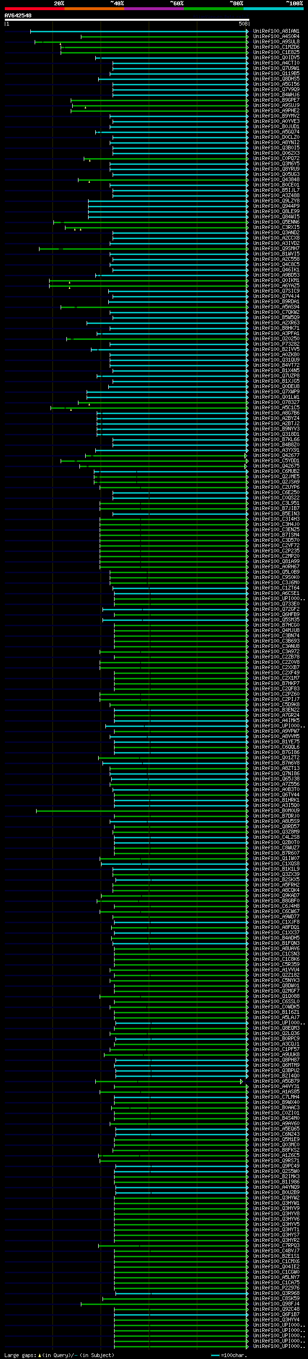Open hit UniRef100_A4S0R4 label

click(x=276, y=37)
